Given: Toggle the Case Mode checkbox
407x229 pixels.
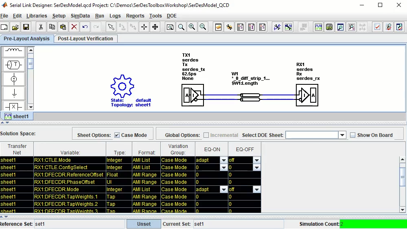Looking at the screenshot, I should [117, 135].
